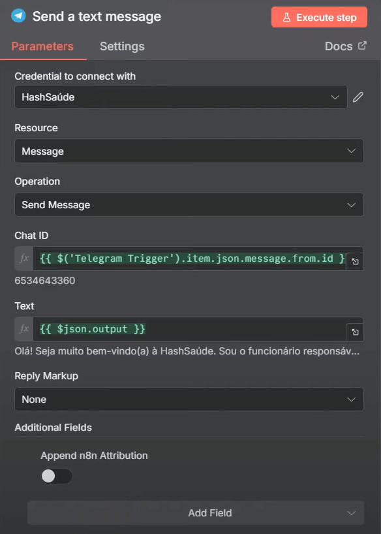Viewport: 381px width, 534px height.
Task: Open expression editor for Chat ID
Action: point(355,262)
